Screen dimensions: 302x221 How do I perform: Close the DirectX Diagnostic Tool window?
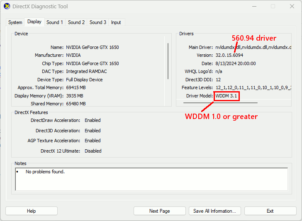[292, 6]
